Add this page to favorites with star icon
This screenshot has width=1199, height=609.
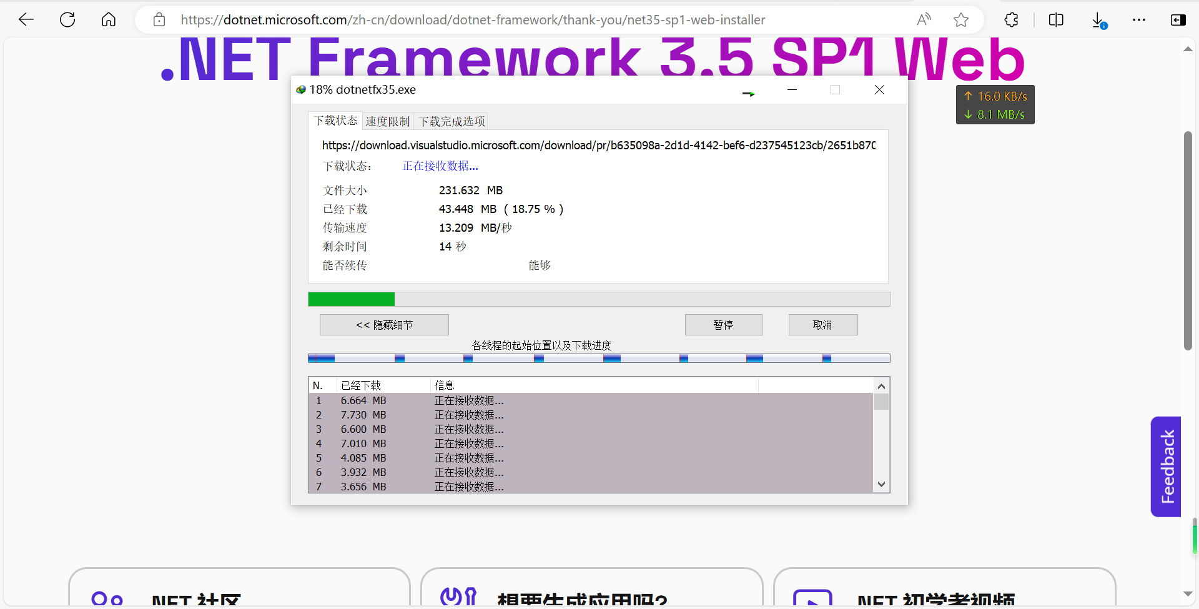point(961,19)
